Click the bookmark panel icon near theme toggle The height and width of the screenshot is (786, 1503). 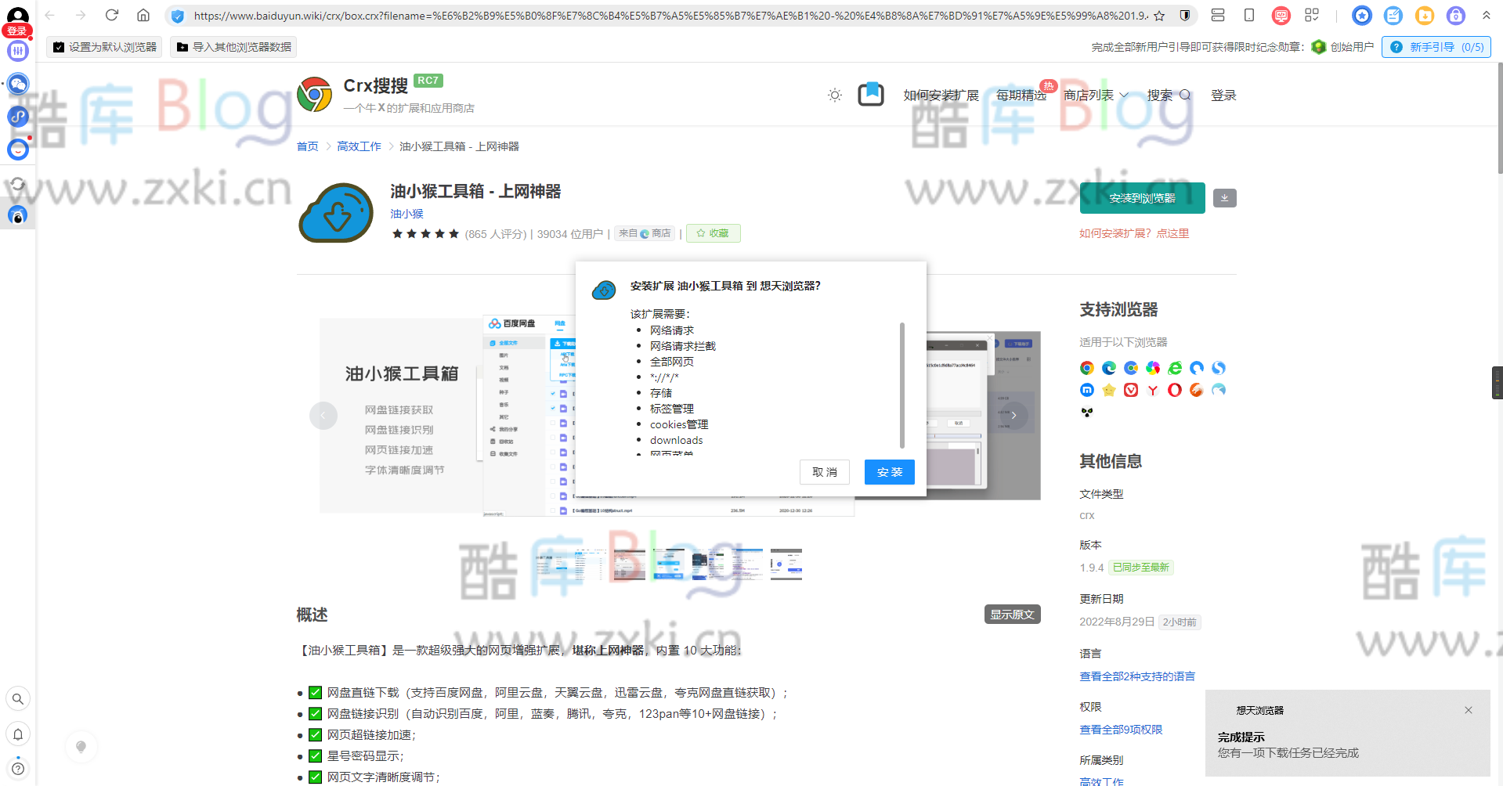pos(870,94)
